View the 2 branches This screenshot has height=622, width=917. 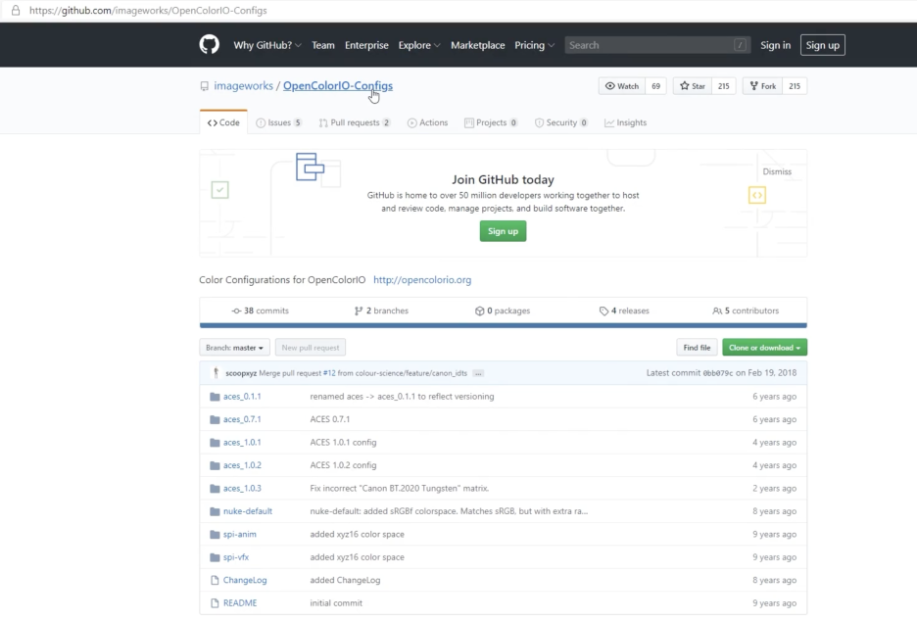381,311
